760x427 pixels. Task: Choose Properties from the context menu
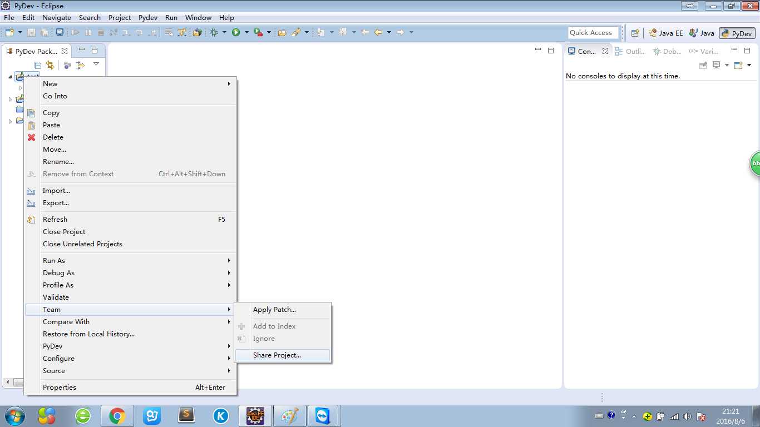131,388
